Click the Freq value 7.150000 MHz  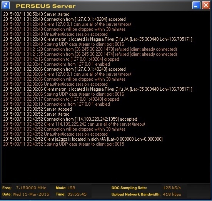pos(31,188)
